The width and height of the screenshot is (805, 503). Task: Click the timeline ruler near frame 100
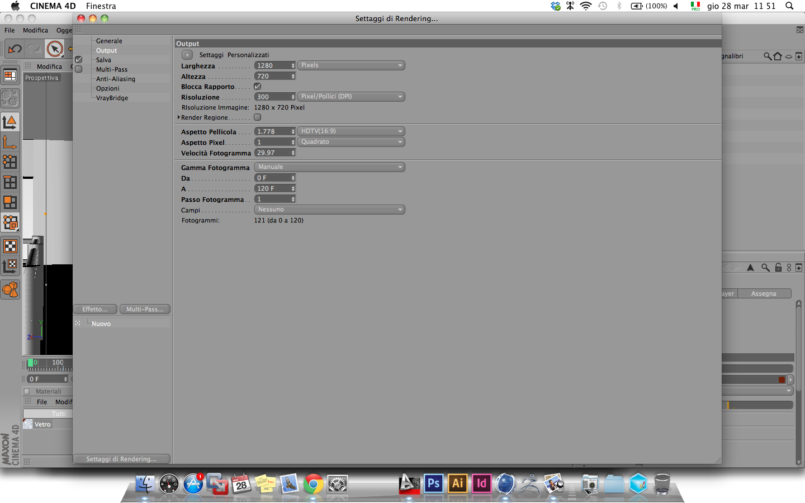[x=58, y=366]
